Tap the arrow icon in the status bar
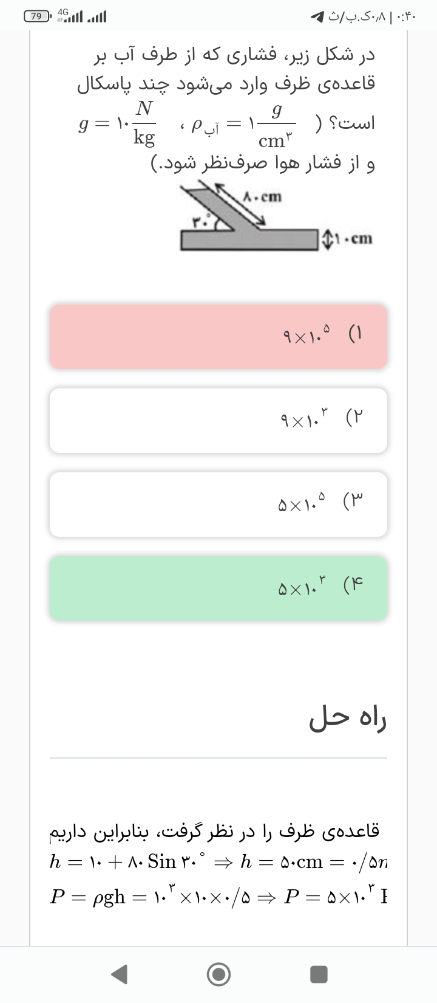The width and height of the screenshot is (437, 1003). (x=317, y=16)
